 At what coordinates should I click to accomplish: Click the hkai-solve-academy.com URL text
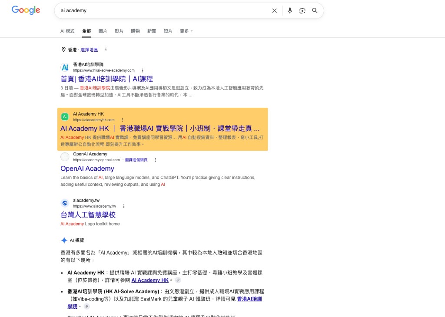(x=103, y=70)
